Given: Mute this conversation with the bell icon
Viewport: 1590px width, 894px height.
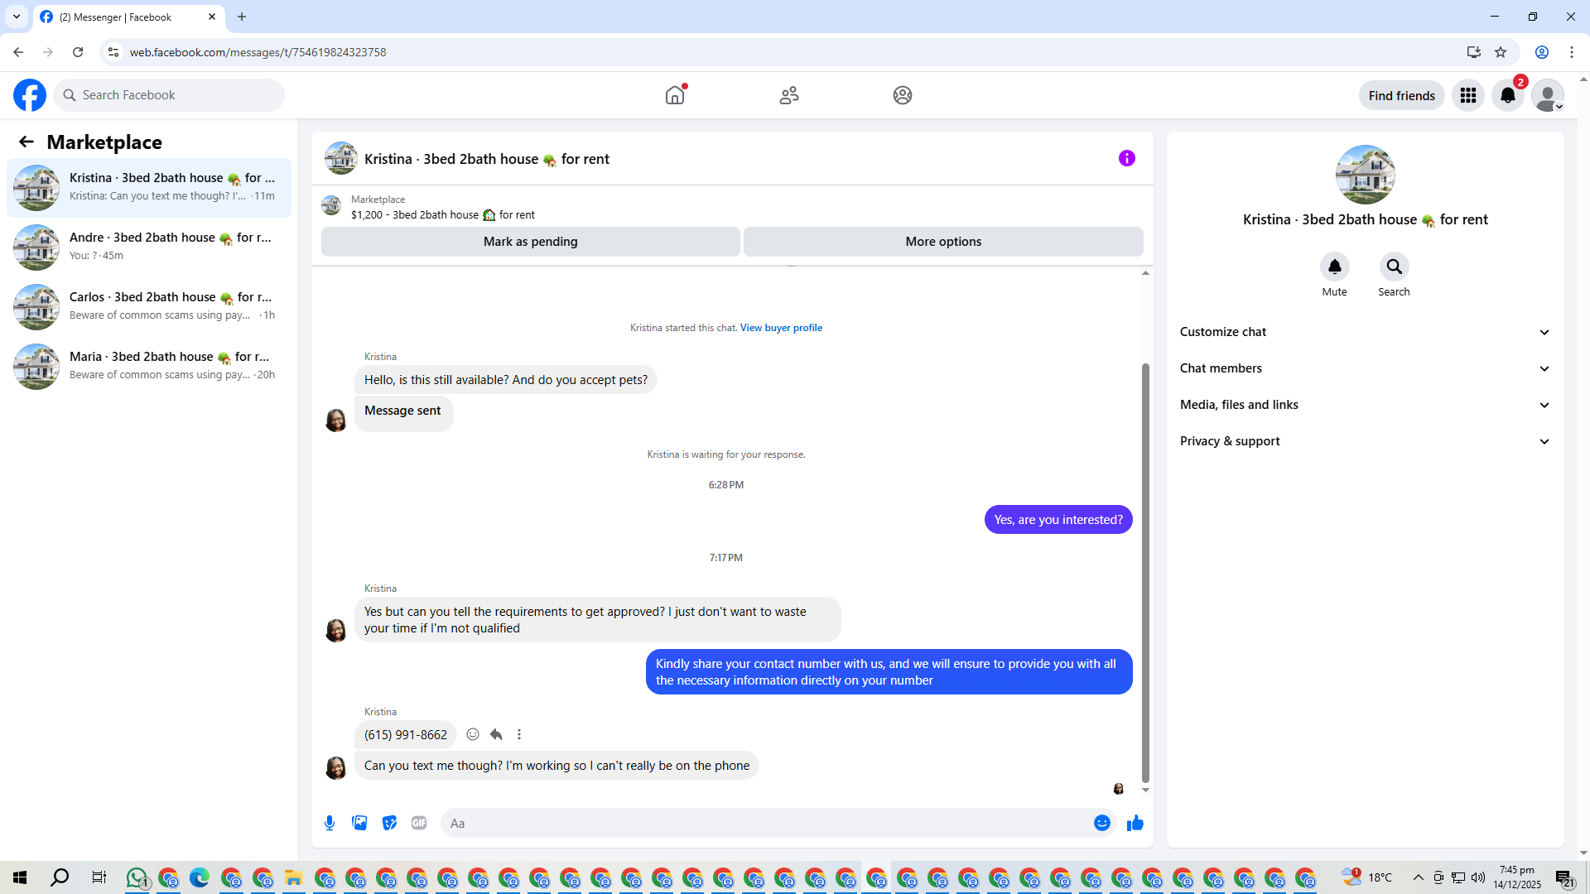Looking at the screenshot, I should click(1334, 267).
